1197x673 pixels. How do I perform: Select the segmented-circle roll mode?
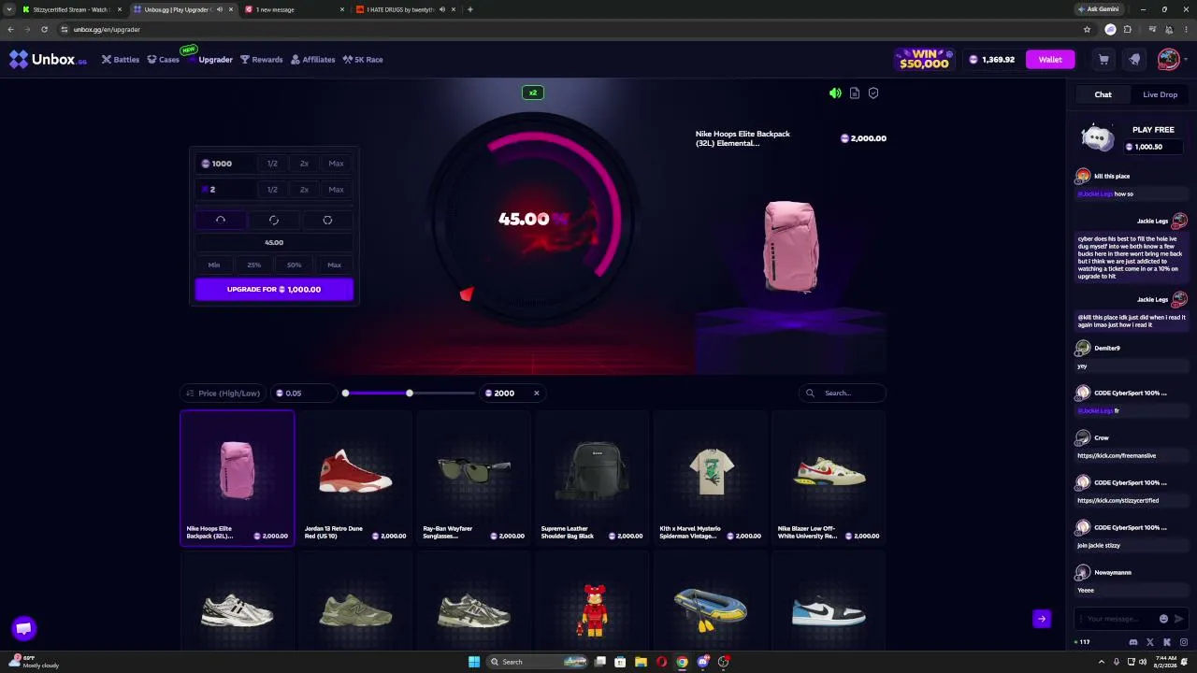click(x=327, y=220)
